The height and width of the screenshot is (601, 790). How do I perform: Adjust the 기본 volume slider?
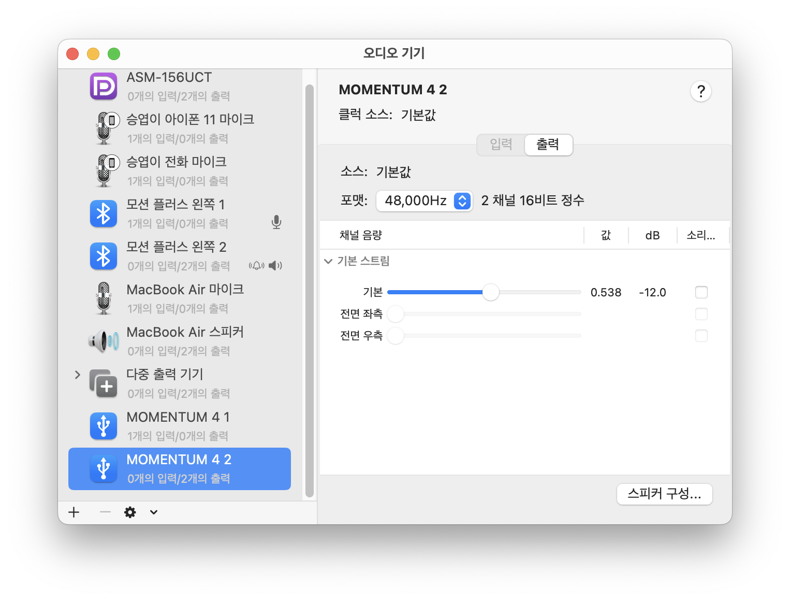point(490,292)
